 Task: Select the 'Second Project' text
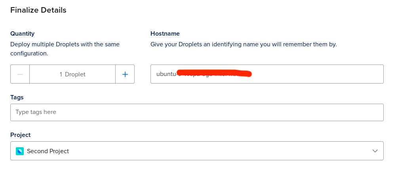pyautogui.click(x=48, y=151)
